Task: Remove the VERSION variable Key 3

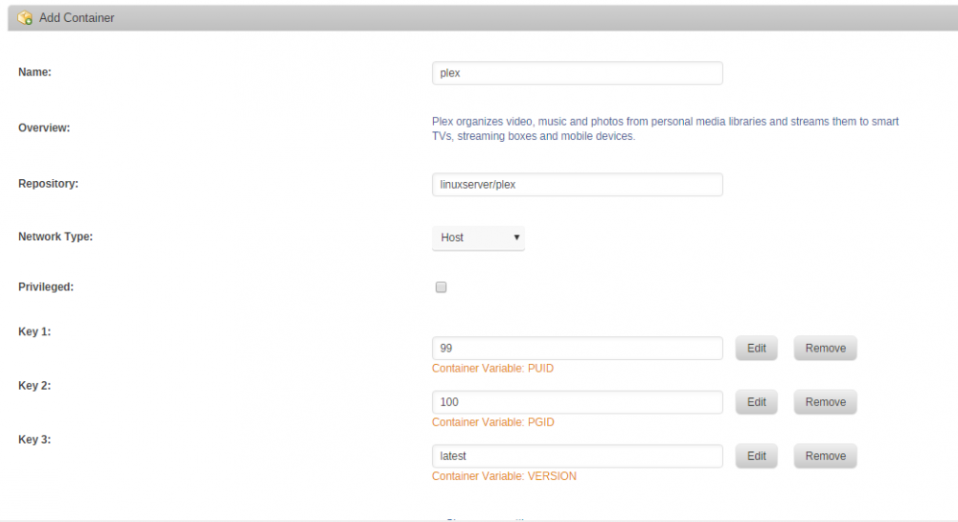Action: (x=826, y=456)
